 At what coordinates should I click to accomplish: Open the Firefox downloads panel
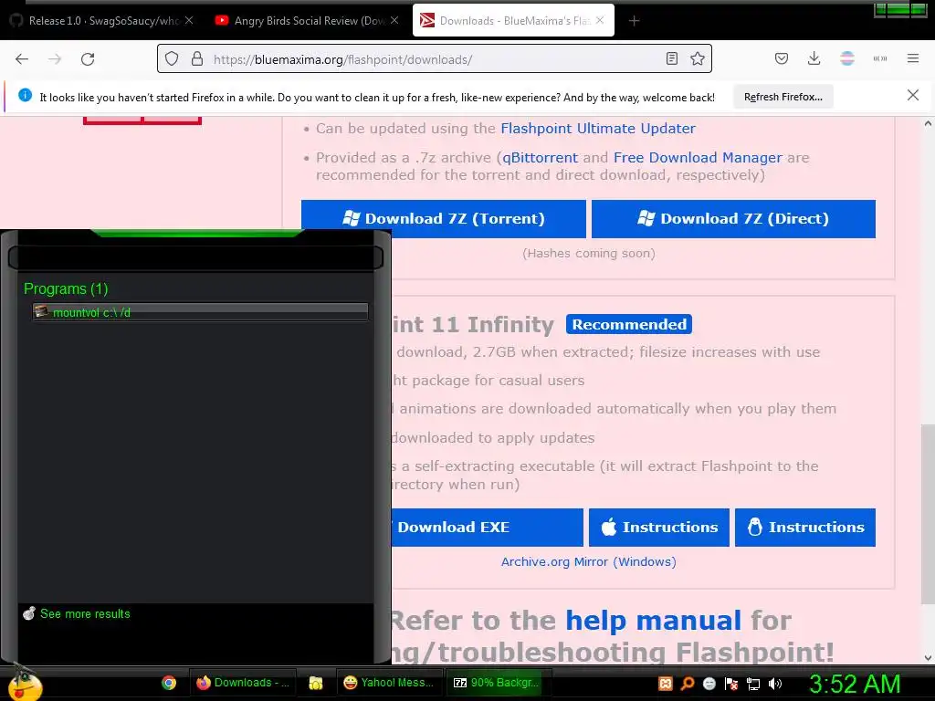[814, 58]
